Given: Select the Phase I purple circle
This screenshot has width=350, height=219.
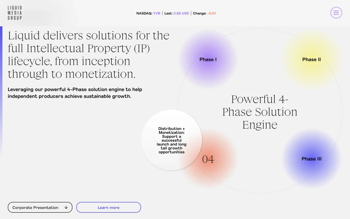Looking at the screenshot, I should [x=208, y=59].
